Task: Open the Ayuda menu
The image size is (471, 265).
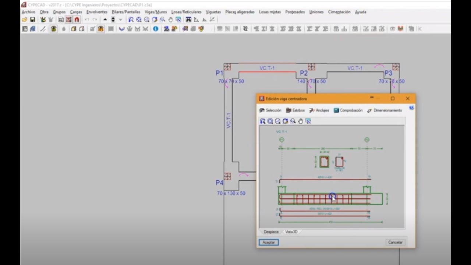Action: click(361, 12)
